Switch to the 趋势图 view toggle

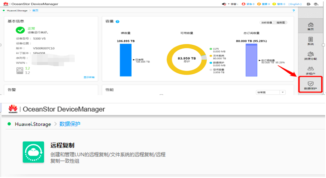(281, 23)
